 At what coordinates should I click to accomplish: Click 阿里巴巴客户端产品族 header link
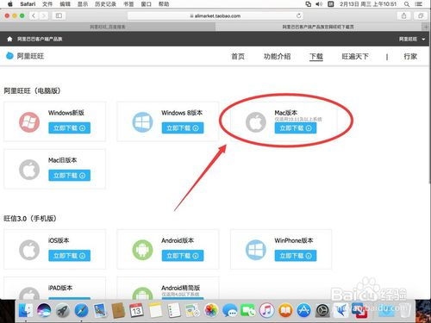coord(40,39)
